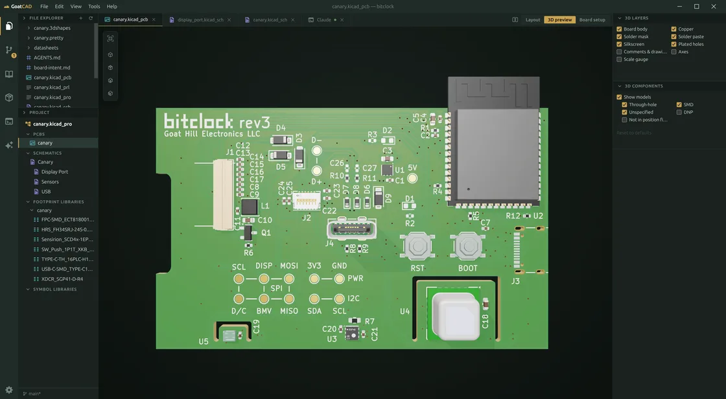The height and width of the screenshot is (399, 726).
Task: Open the terminal panel icon
Action: click(9, 121)
